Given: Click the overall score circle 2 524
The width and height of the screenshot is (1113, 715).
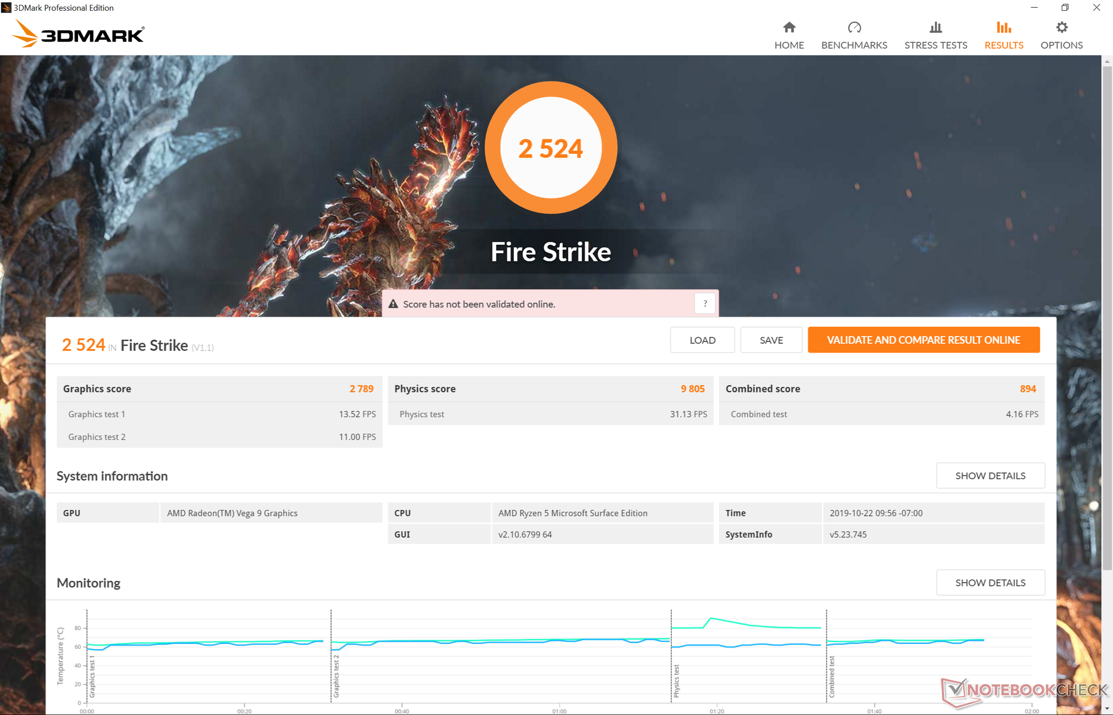Looking at the screenshot, I should click(x=551, y=148).
